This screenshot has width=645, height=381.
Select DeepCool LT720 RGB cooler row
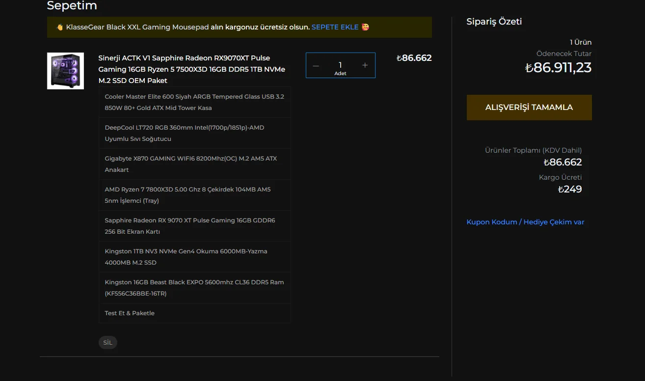click(195, 133)
